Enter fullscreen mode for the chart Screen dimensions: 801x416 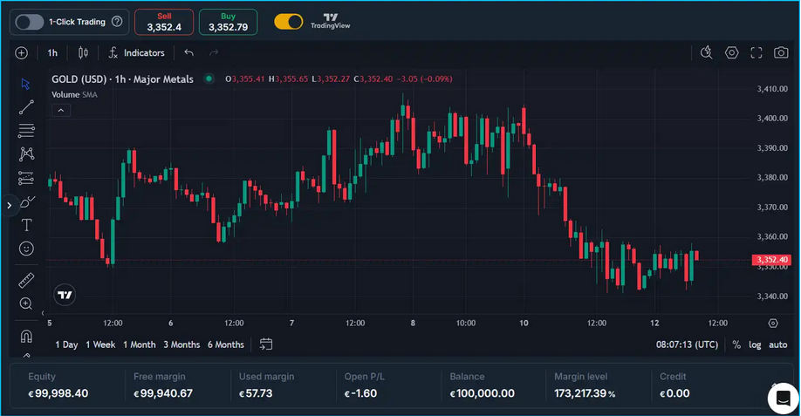pos(756,53)
